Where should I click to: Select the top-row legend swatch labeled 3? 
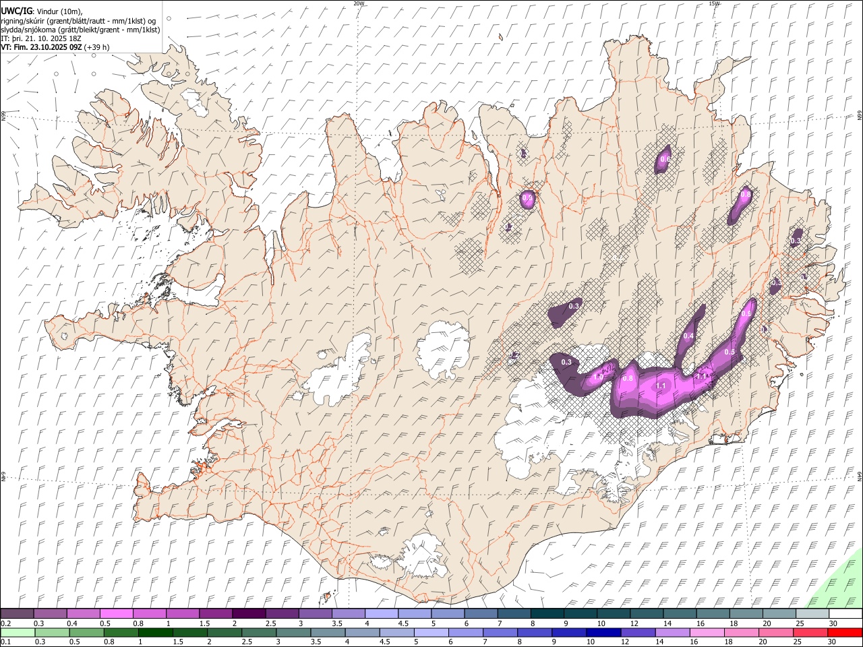(315, 613)
